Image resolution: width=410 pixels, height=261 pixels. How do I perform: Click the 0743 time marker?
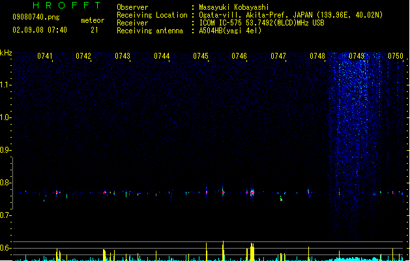[x=123, y=56]
